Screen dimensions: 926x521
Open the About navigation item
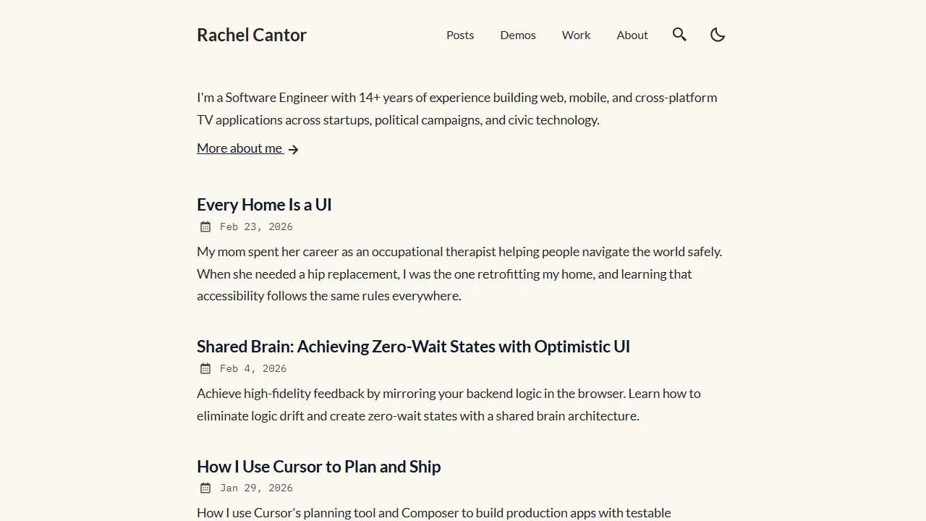coord(632,35)
